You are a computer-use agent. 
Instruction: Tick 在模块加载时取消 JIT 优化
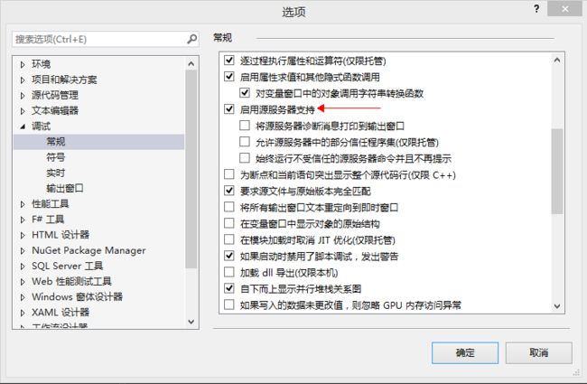pos(229,239)
